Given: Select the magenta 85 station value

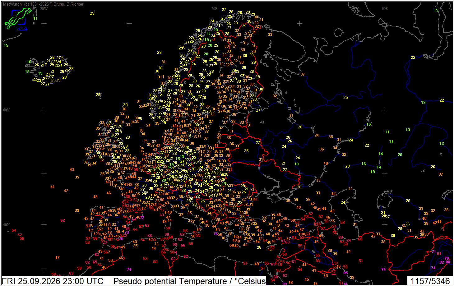Looking at the screenshot, I should point(345,273).
